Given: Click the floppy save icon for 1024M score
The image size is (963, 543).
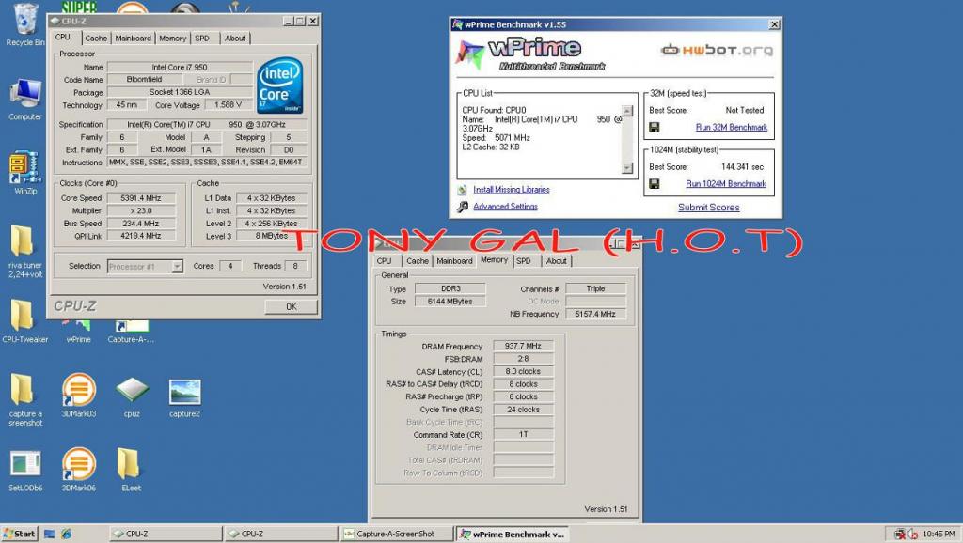Looking at the screenshot, I should pyautogui.click(x=655, y=184).
